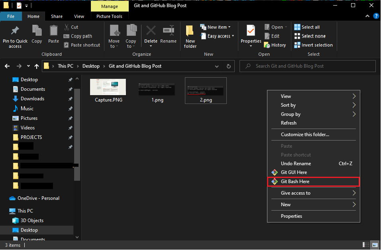Image resolution: width=381 pixels, height=250 pixels.
Task: Click the Select all icon
Action: 297,27
